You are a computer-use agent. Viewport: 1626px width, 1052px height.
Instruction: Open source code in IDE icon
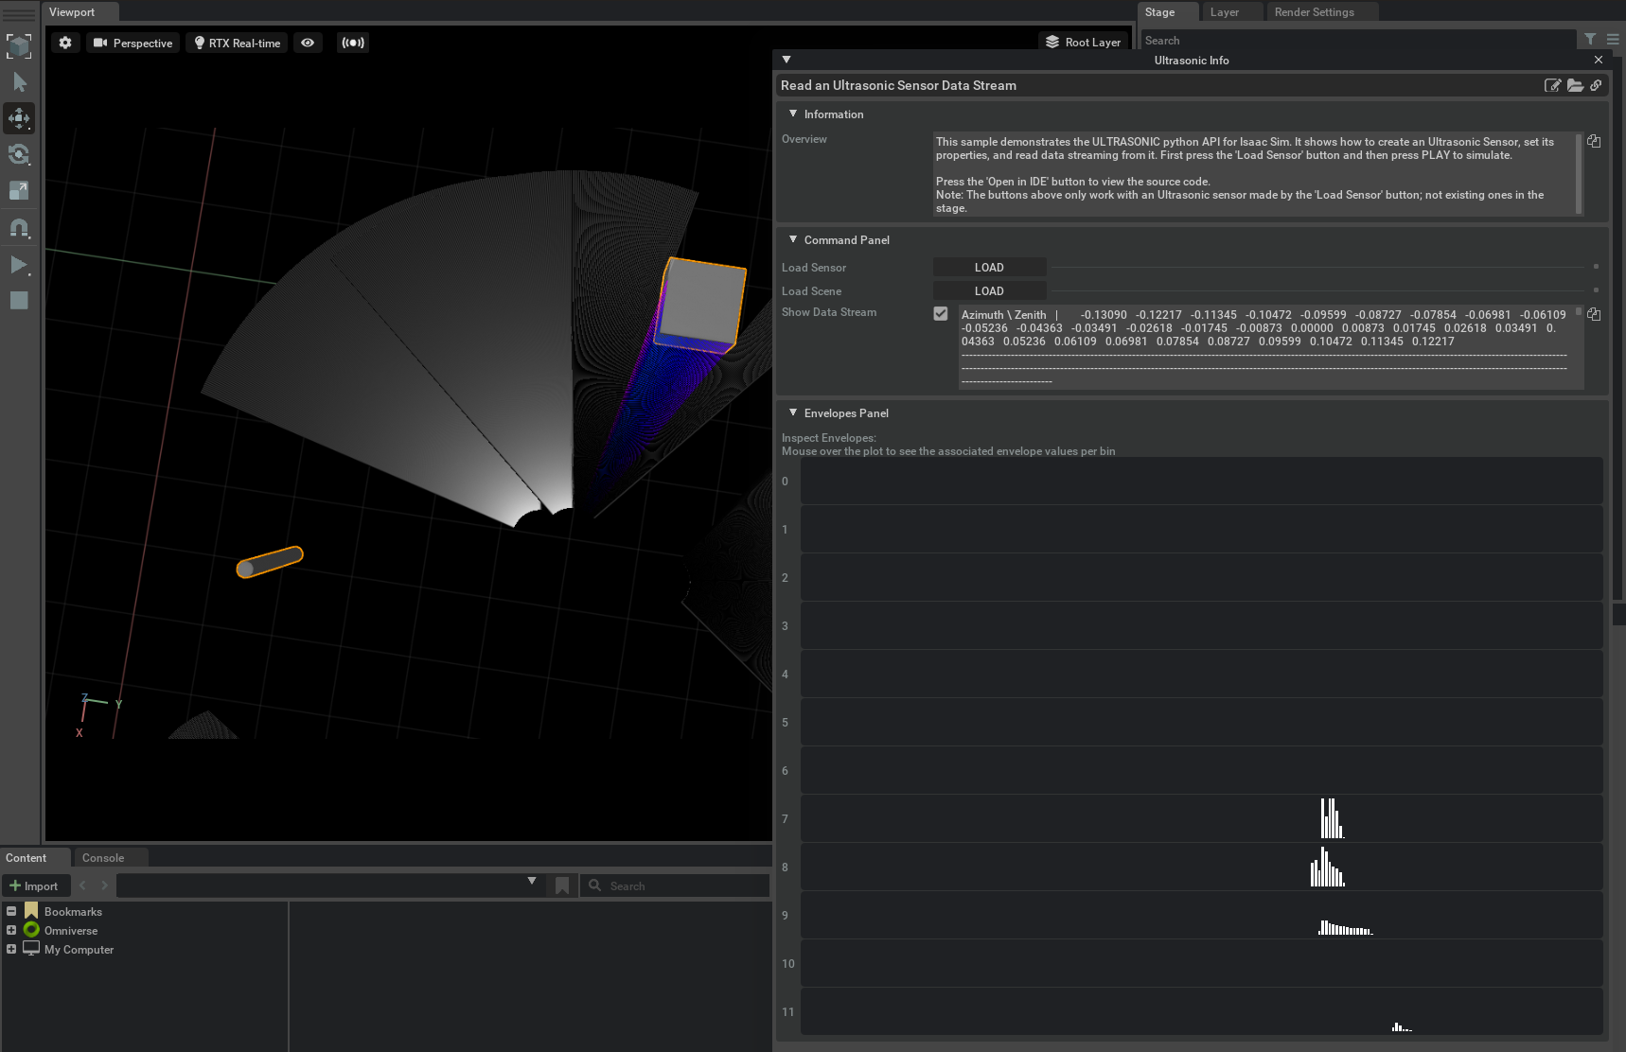[x=1552, y=85]
